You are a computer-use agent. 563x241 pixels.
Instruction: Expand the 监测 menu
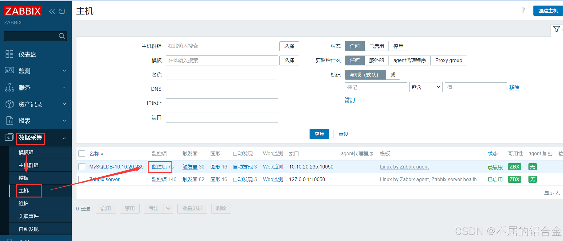(x=64, y=71)
